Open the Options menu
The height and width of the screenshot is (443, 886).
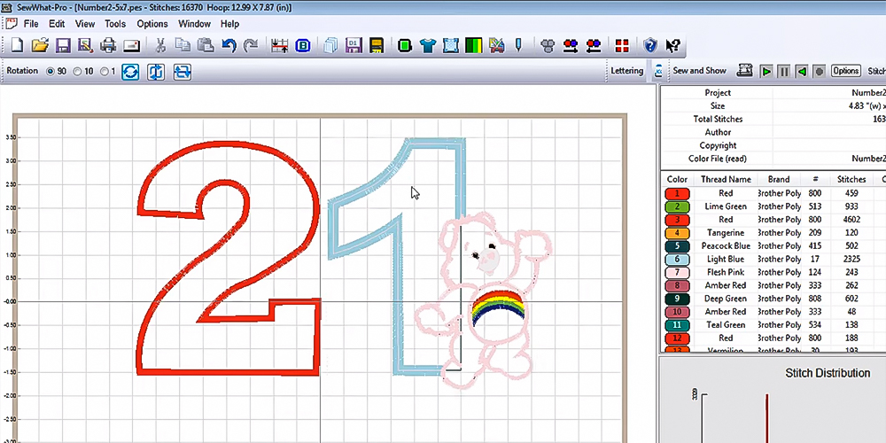pyautogui.click(x=152, y=24)
